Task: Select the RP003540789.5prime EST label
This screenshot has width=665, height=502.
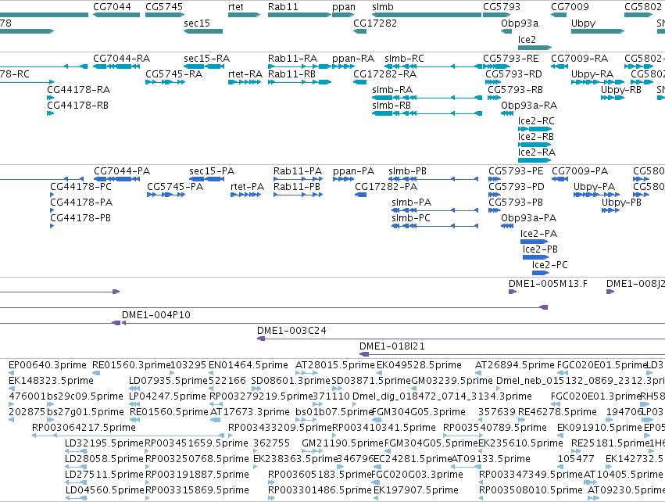Action: click(495, 427)
